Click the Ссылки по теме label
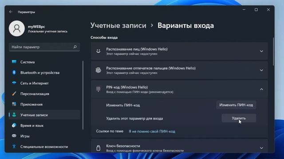The width and height of the screenshot is (284, 159). coord(110,131)
